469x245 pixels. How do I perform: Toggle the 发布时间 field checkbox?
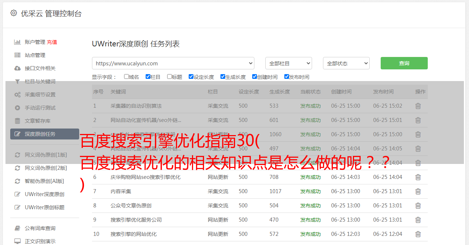(287, 77)
